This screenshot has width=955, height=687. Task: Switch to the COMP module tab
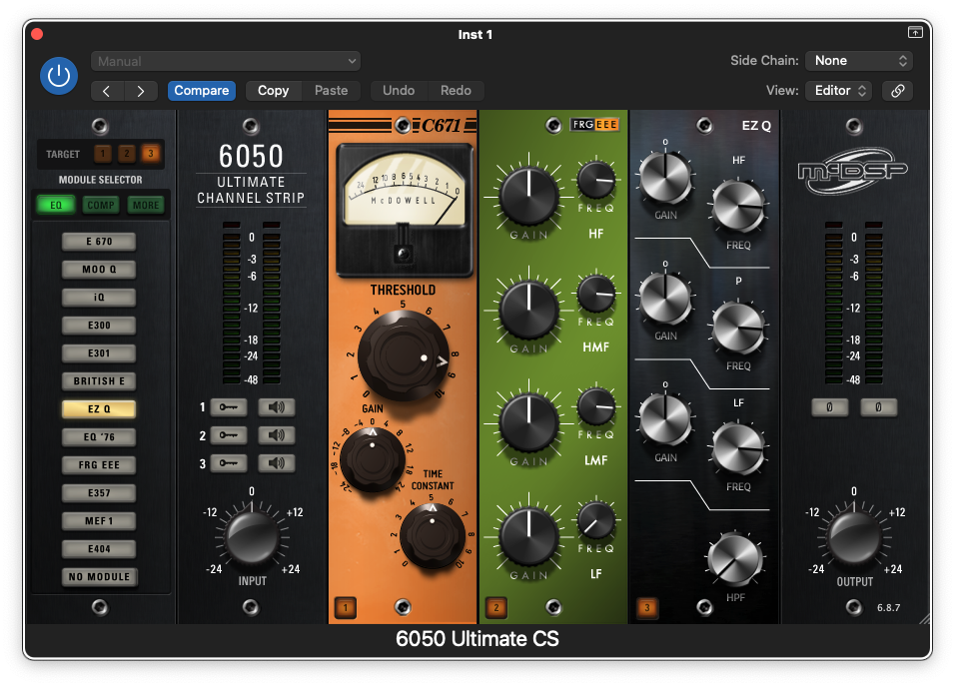coord(101,206)
